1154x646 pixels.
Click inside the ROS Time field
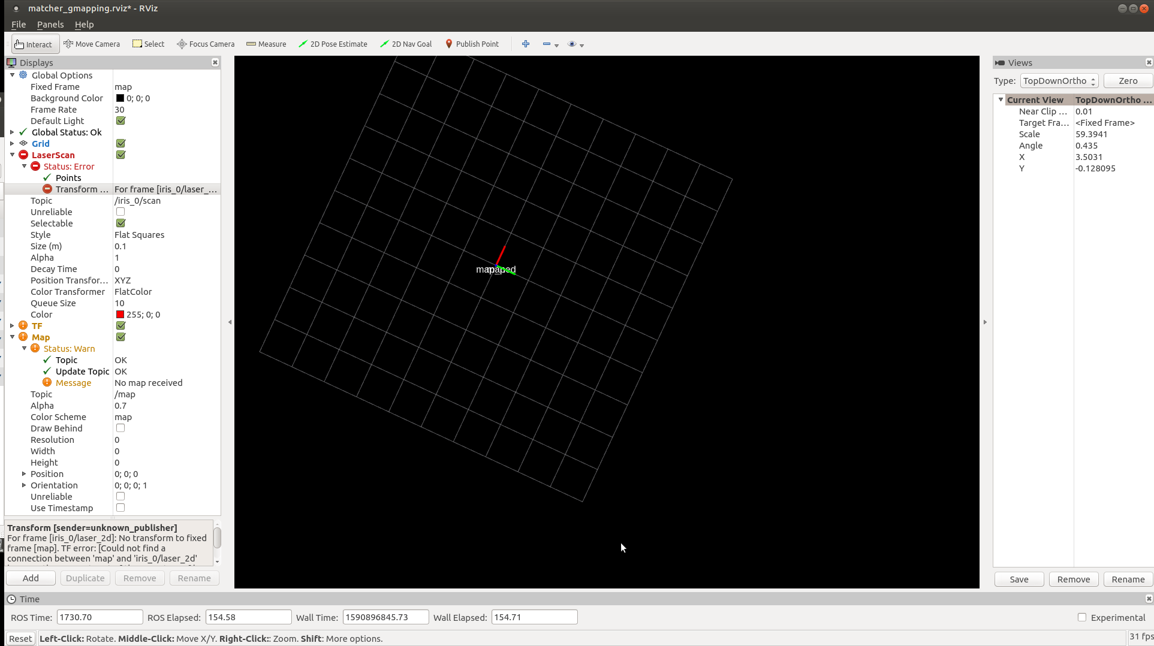point(100,617)
